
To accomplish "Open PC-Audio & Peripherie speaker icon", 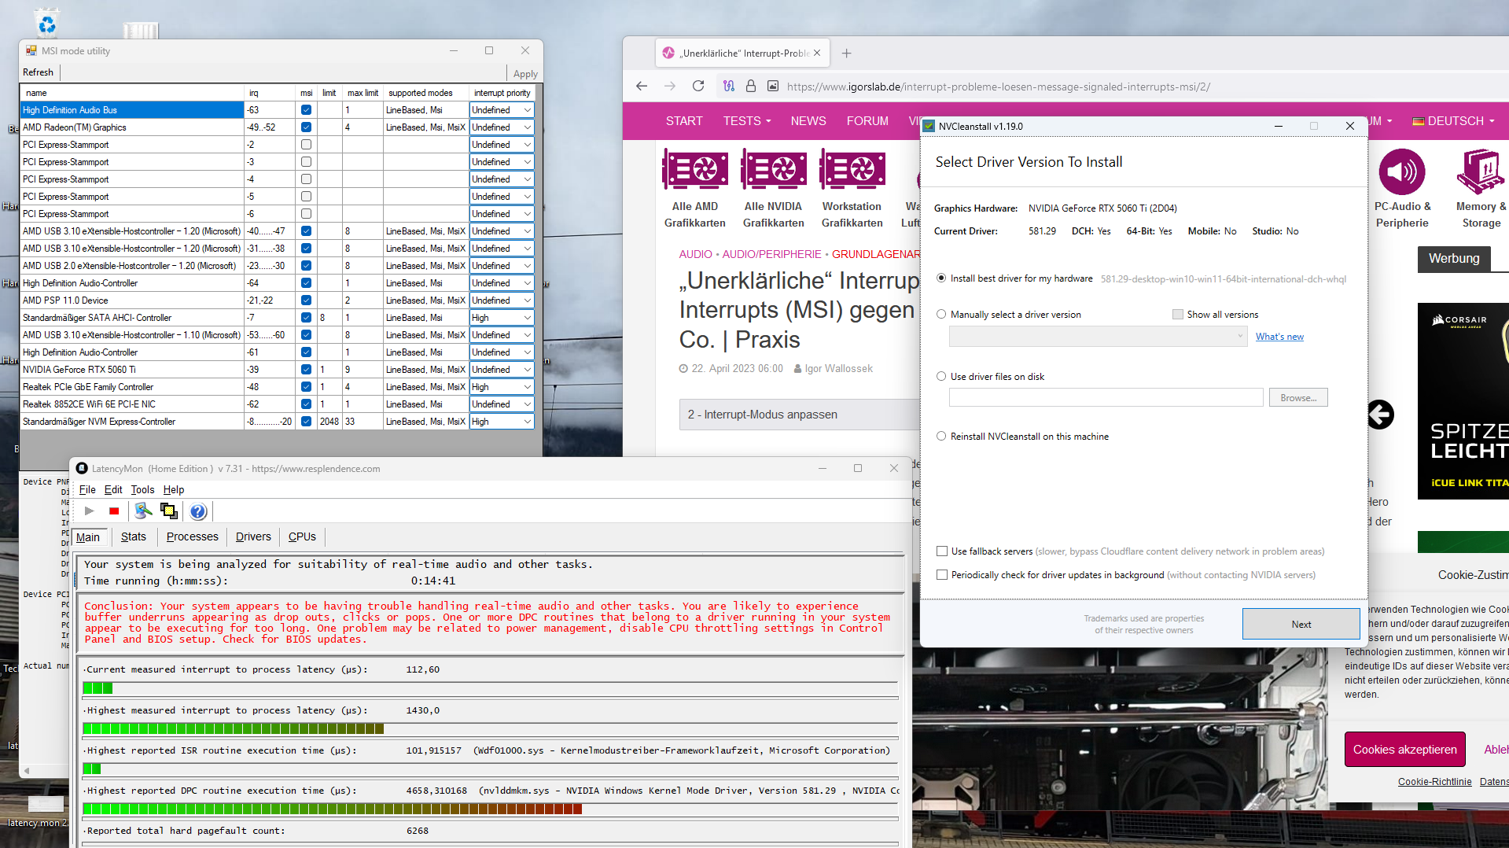I will [1402, 171].
